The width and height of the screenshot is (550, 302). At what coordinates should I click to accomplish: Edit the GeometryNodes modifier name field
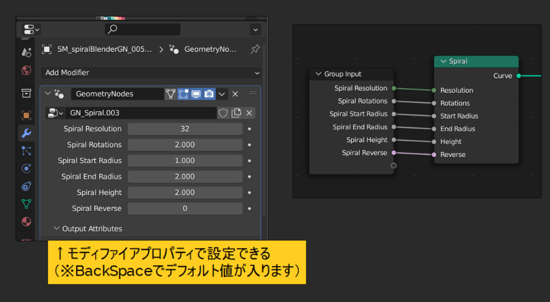(x=118, y=94)
